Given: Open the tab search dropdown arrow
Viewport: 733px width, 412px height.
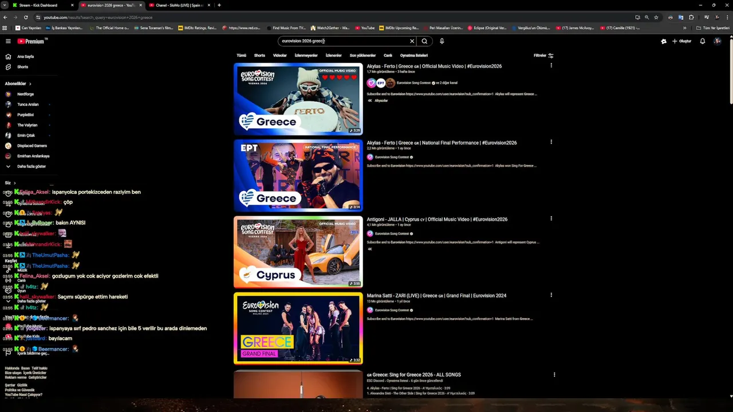Looking at the screenshot, I should point(5,5).
